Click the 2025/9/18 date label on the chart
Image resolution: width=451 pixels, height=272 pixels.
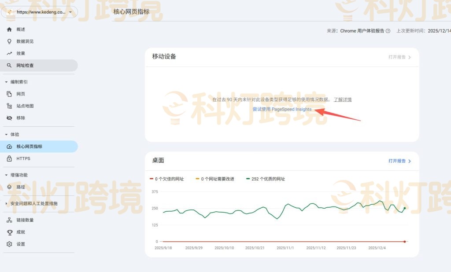[x=163, y=248]
